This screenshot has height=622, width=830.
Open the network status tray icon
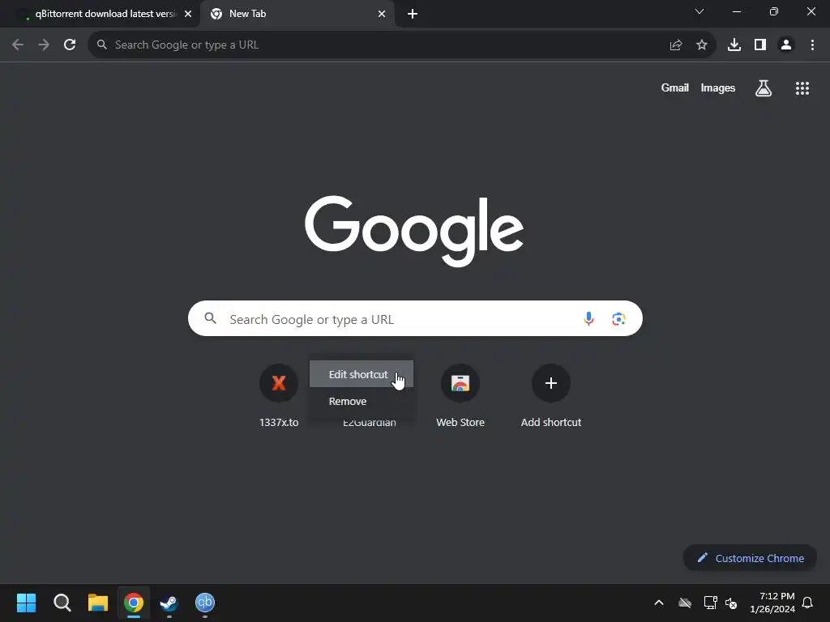(710, 603)
